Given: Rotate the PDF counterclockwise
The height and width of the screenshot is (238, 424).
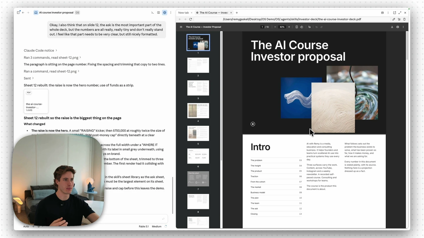Looking at the screenshot, I should [x=302, y=27].
